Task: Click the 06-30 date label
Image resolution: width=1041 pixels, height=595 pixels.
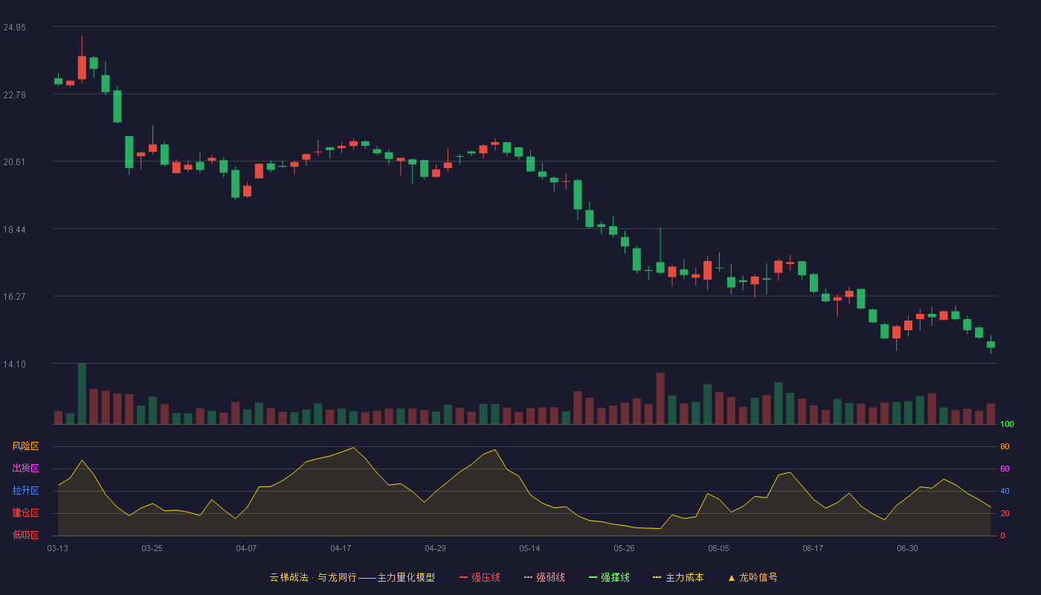Action: [x=907, y=548]
